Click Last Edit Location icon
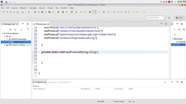The image size is (186, 104). pos(129,12)
